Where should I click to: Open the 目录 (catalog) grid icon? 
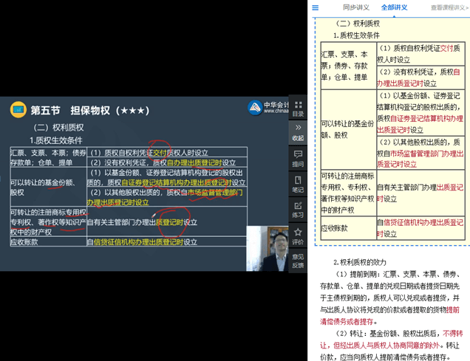click(x=298, y=106)
